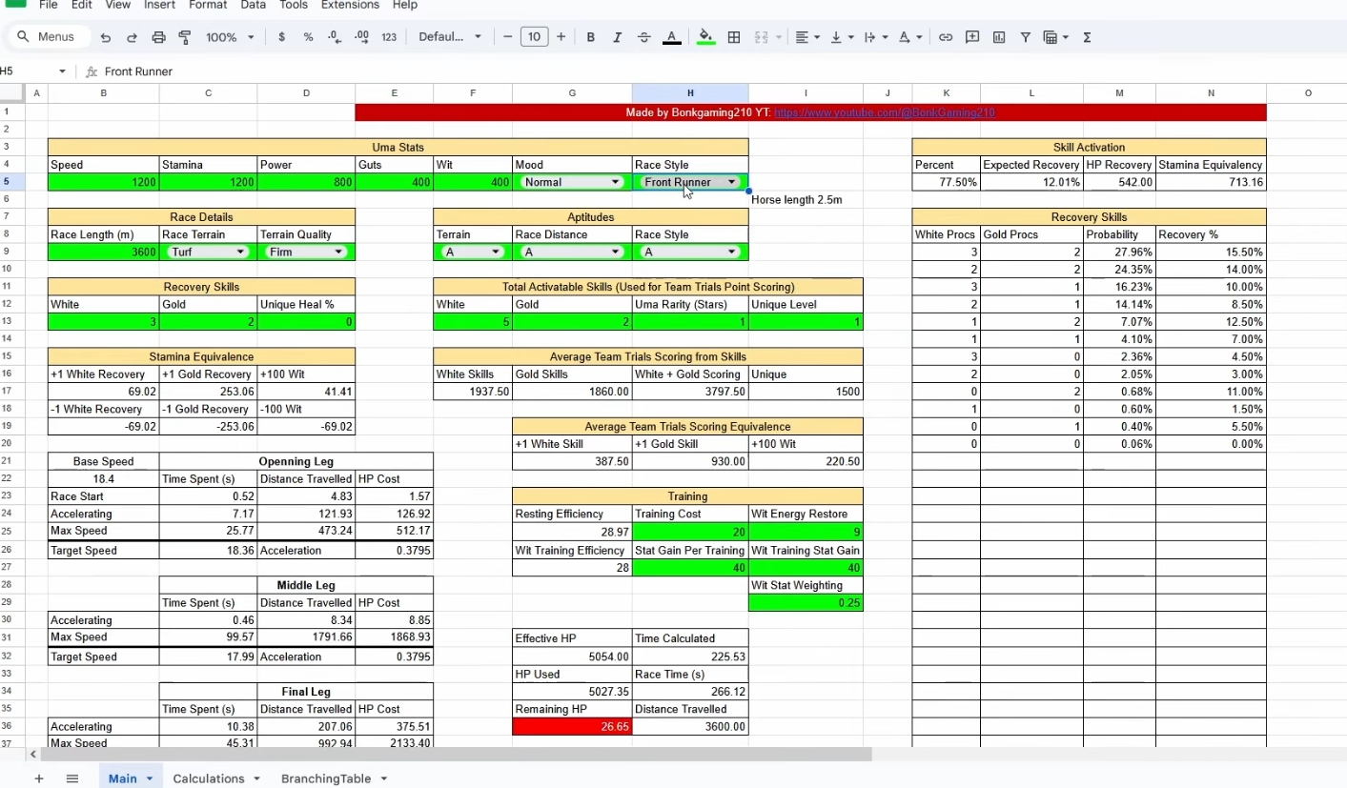This screenshot has width=1347, height=788.
Task: Click the Merge cells icon
Action: pos(761,37)
